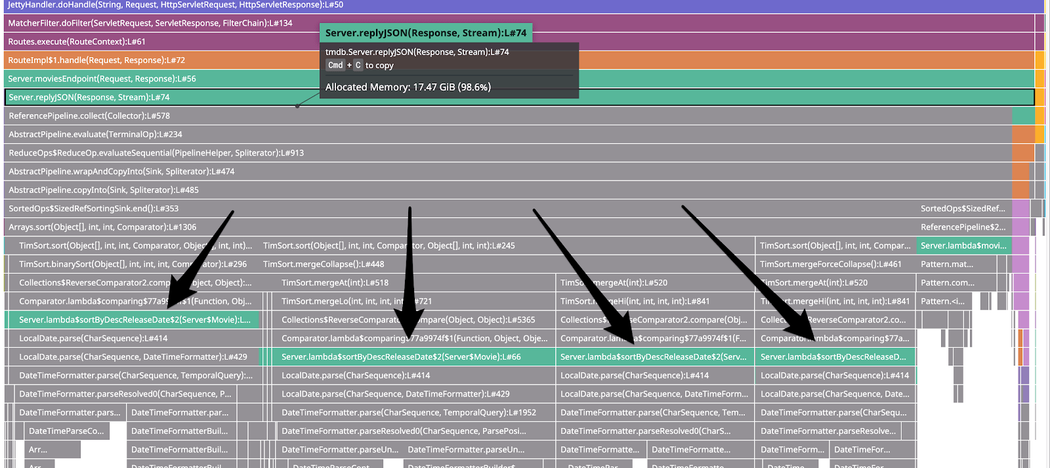Select ReferencePipeline.collect(Collector):L#578 frame
This screenshot has width=1050, height=468.
point(508,116)
